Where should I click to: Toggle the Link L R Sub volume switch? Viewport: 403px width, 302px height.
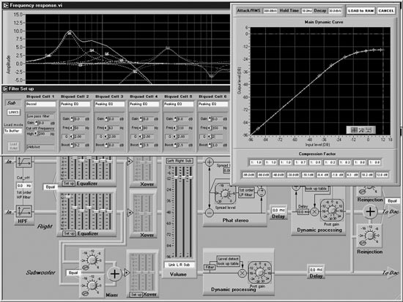tap(179, 265)
